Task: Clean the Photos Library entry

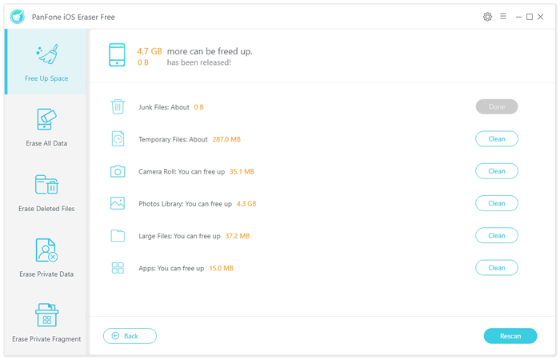Action: tap(497, 203)
